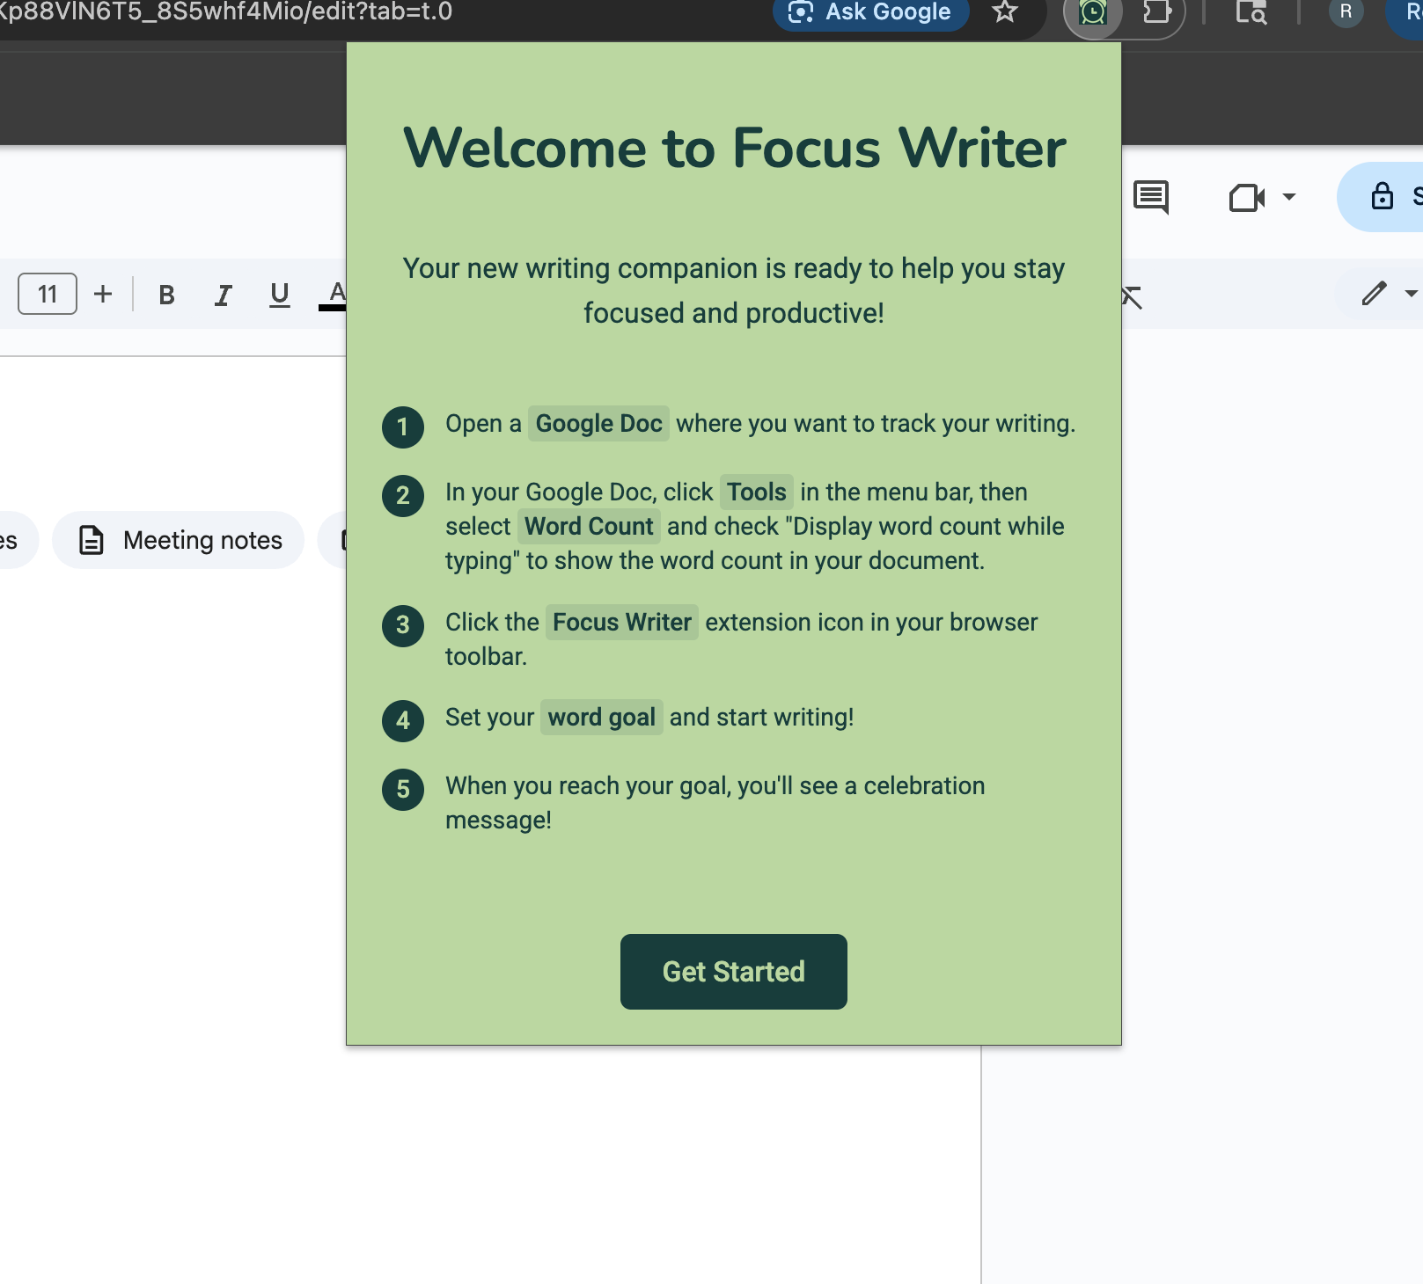Click the Welcome to Focus Writer heading

pyautogui.click(x=734, y=148)
